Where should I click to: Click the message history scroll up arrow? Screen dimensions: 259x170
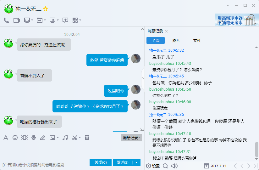[256, 47]
